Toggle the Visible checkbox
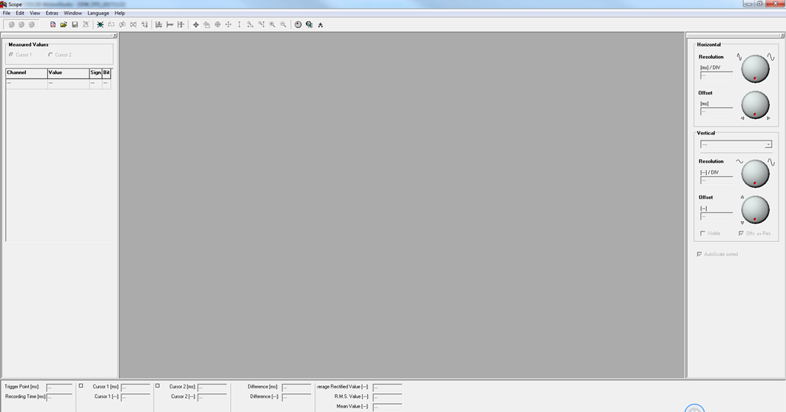Viewport: 786px width, 412px height. [703, 234]
